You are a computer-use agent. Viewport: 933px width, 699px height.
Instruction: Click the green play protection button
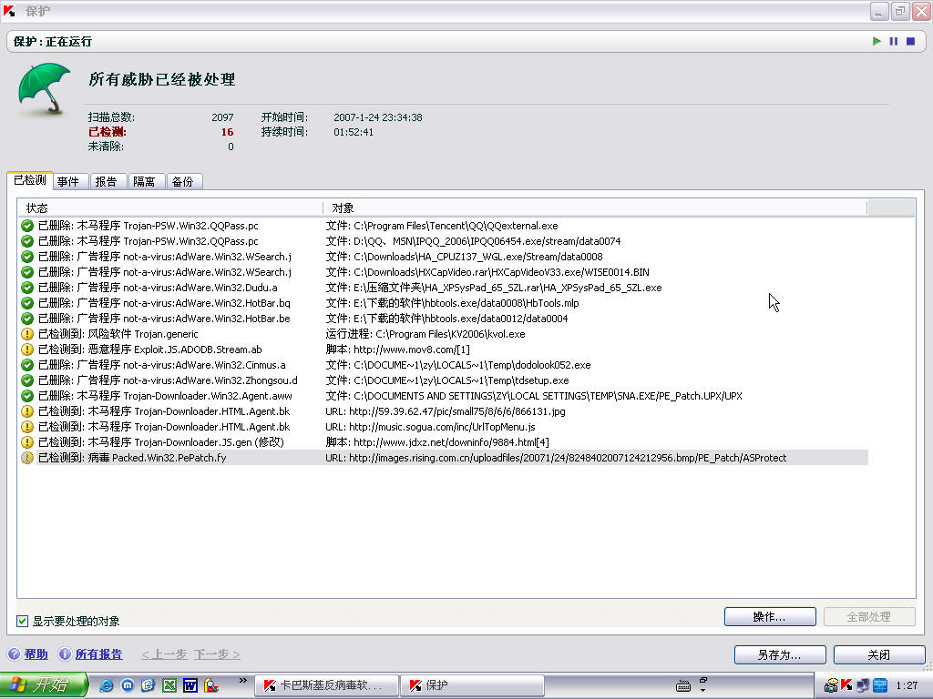point(877,41)
